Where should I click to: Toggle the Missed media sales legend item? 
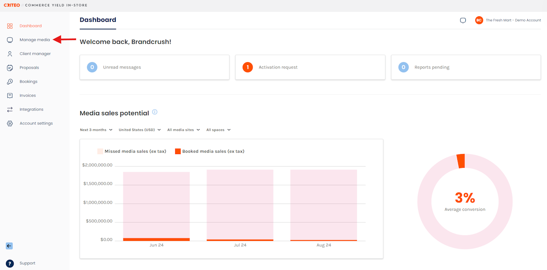point(132,151)
